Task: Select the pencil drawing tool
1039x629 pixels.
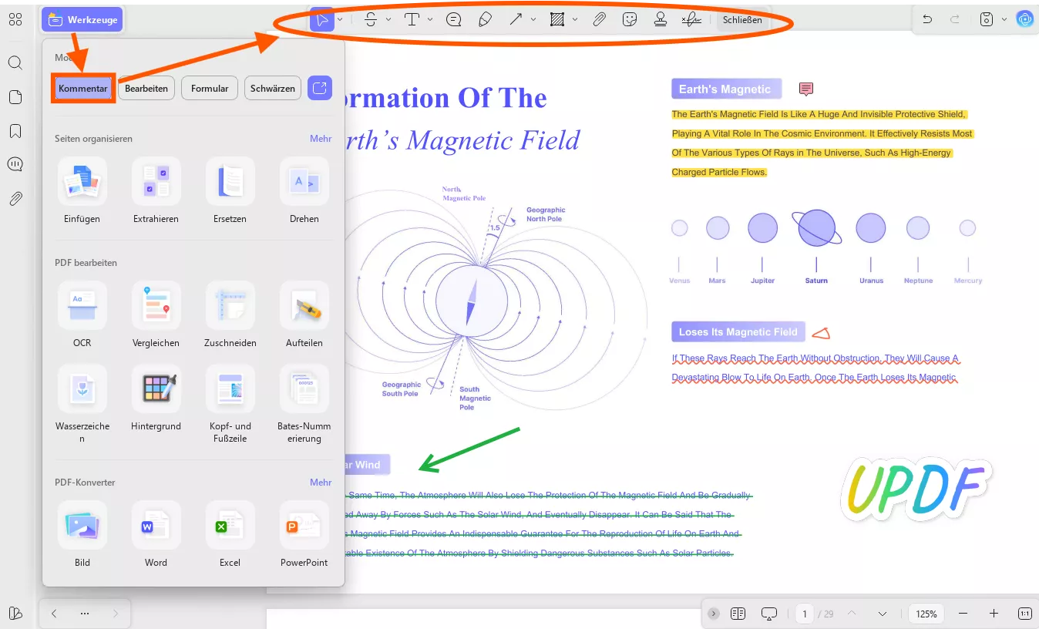Action: [x=485, y=19]
